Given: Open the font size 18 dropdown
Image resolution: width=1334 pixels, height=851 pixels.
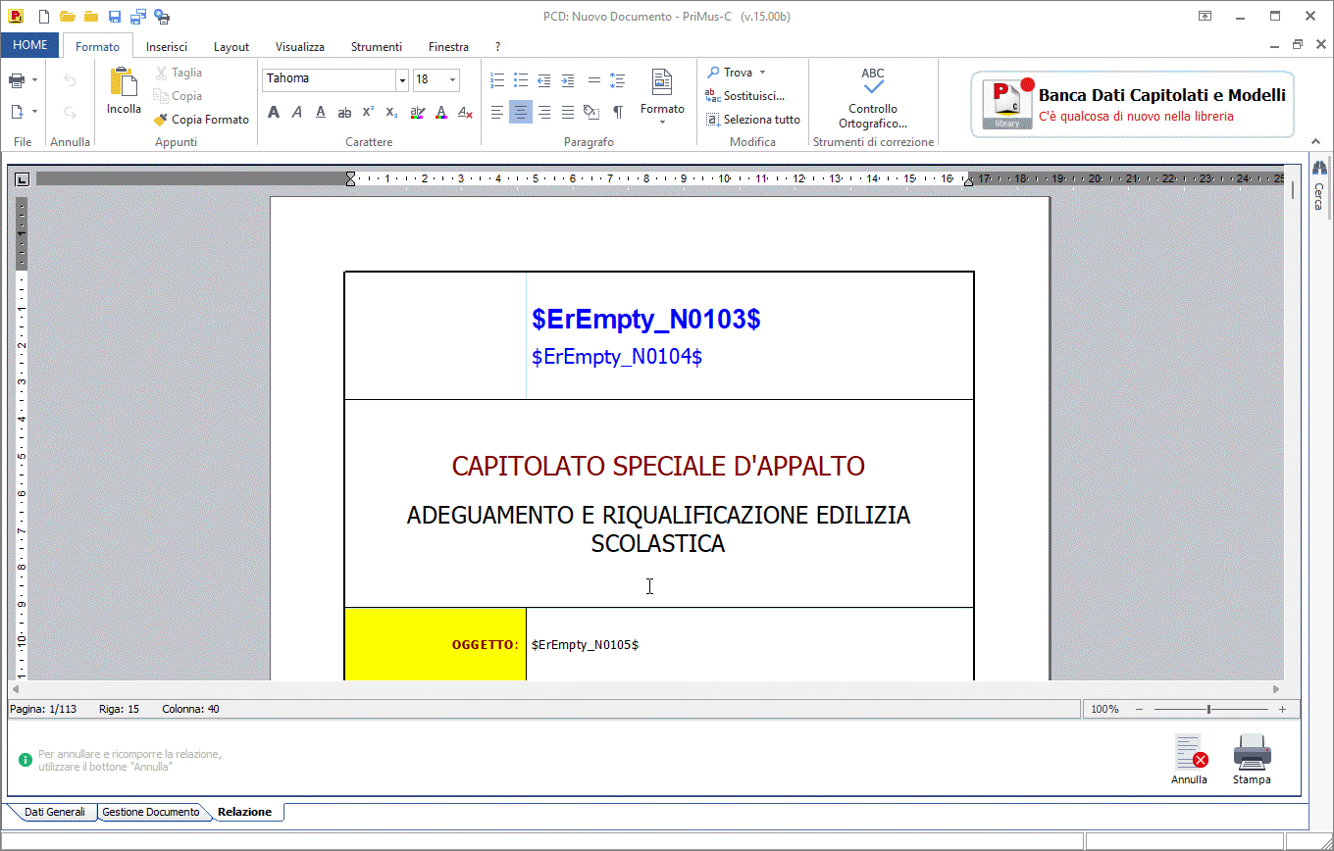Looking at the screenshot, I should 452,80.
